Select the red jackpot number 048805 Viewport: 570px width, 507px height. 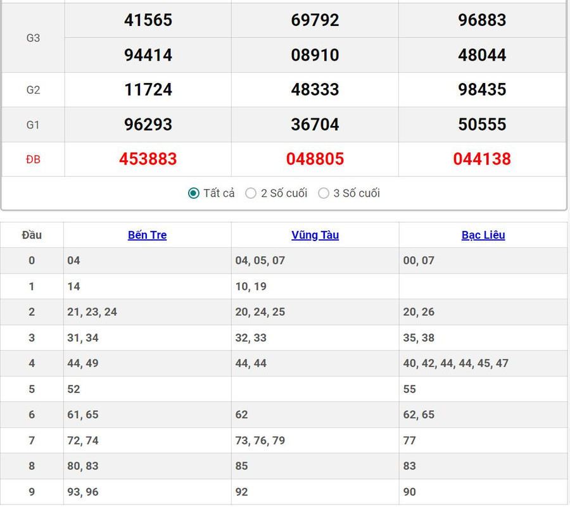(x=315, y=159)
